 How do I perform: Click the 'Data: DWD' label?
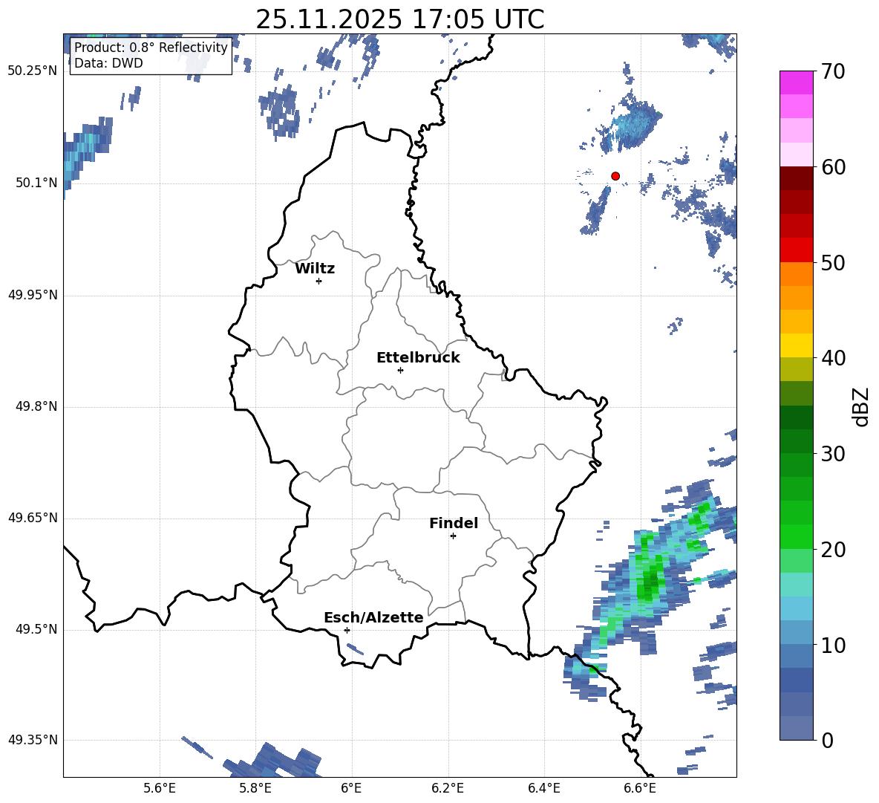tap(108, 63)
